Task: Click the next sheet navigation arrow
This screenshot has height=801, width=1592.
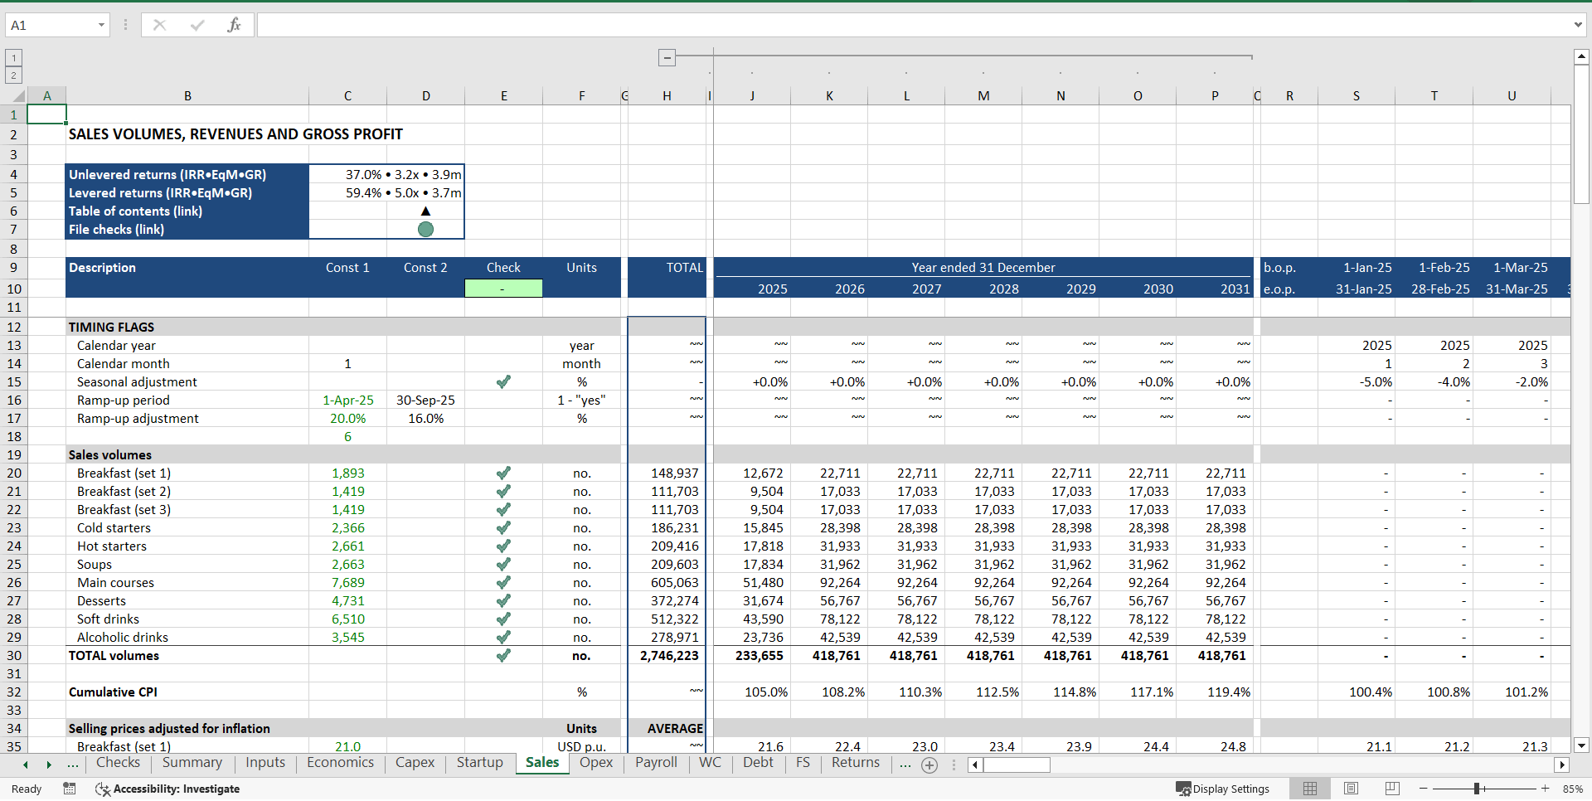Action: [x=49, y=765]
